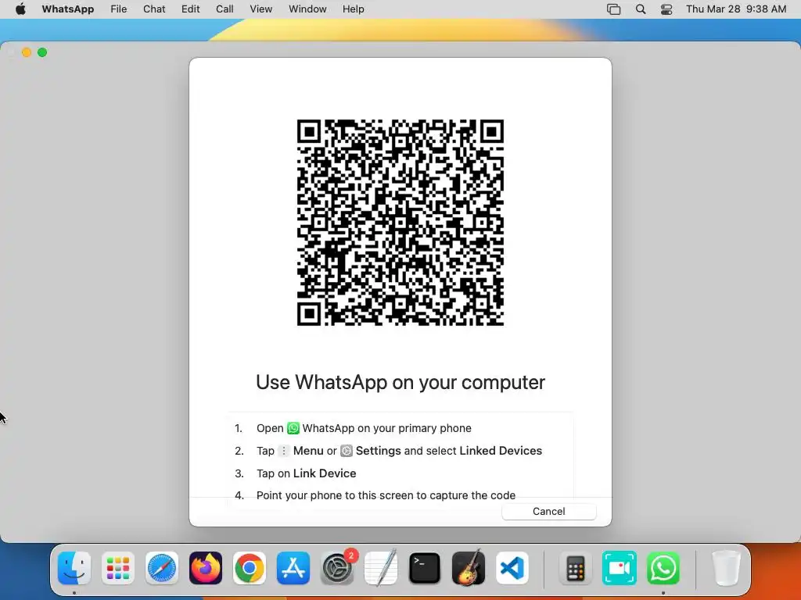Click the Cancel button in dialog
801x600 pixels.
coord(548,511)
